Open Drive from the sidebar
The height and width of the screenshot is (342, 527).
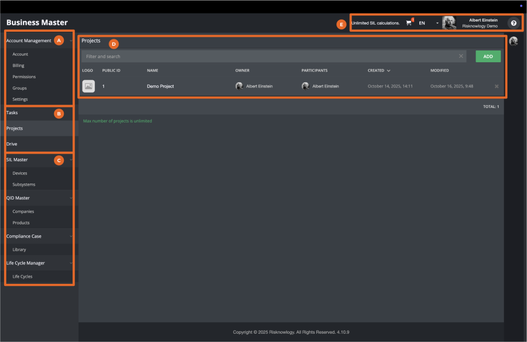pyautogui.click(x=11, y=144)
